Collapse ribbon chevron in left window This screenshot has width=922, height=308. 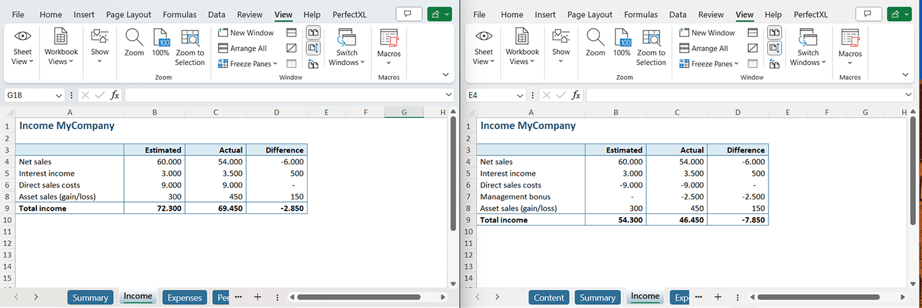coord(445,75)
